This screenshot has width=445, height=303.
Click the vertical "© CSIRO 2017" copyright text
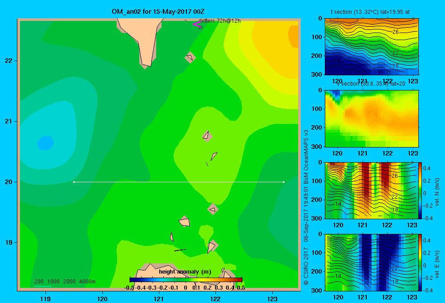(306, 266)
